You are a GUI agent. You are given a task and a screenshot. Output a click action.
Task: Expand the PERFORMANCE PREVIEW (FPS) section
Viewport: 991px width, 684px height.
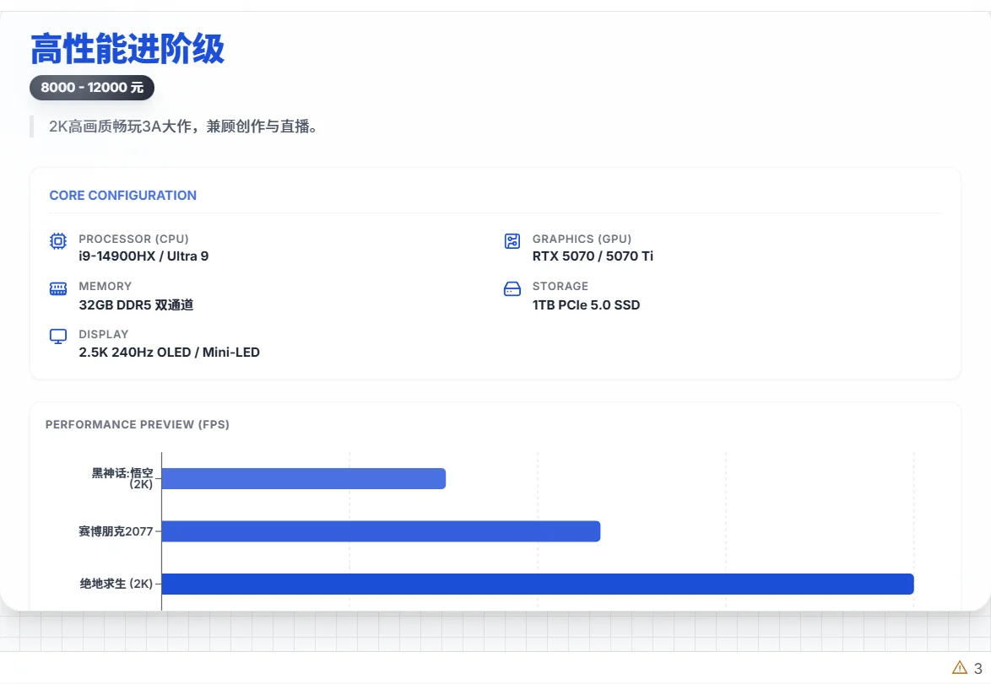138,424
